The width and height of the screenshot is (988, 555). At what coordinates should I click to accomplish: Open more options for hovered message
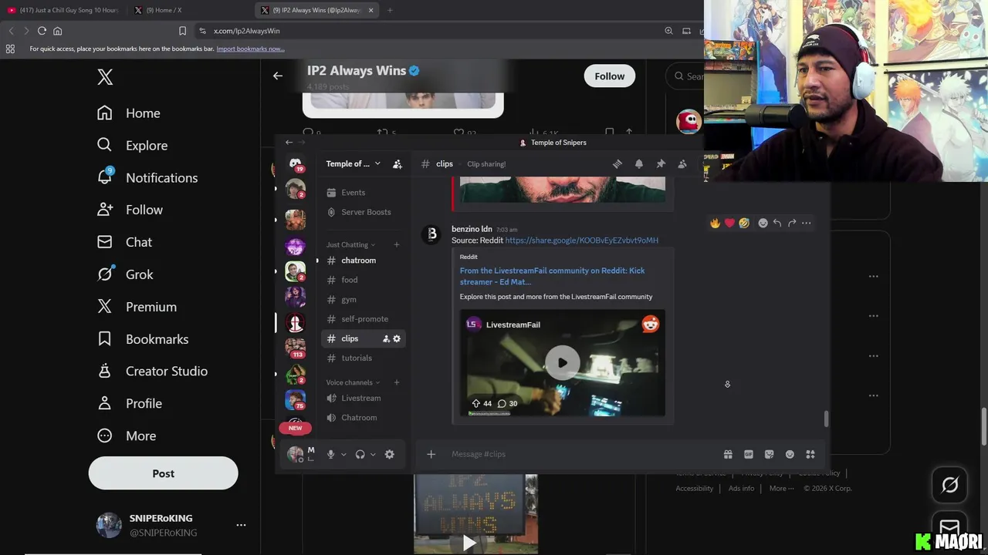click(807, 223)
